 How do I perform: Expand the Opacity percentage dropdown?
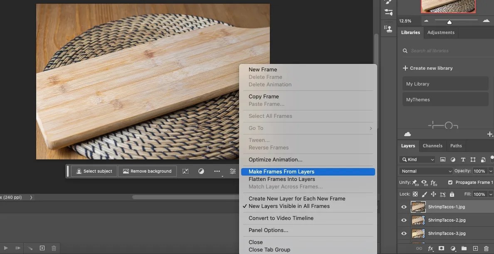coord(491,171)
